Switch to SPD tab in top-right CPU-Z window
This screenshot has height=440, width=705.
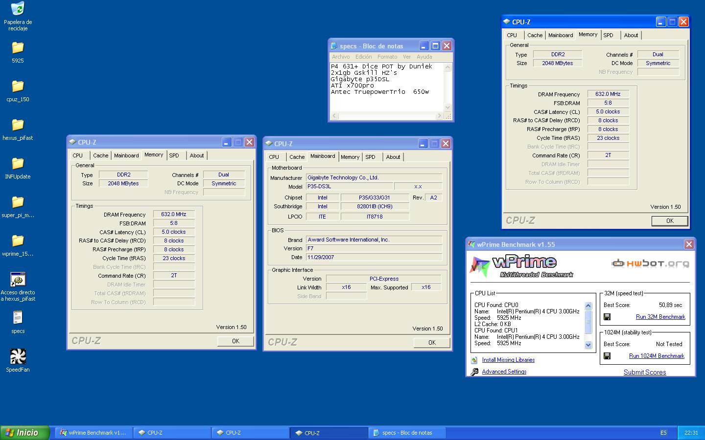609,35
